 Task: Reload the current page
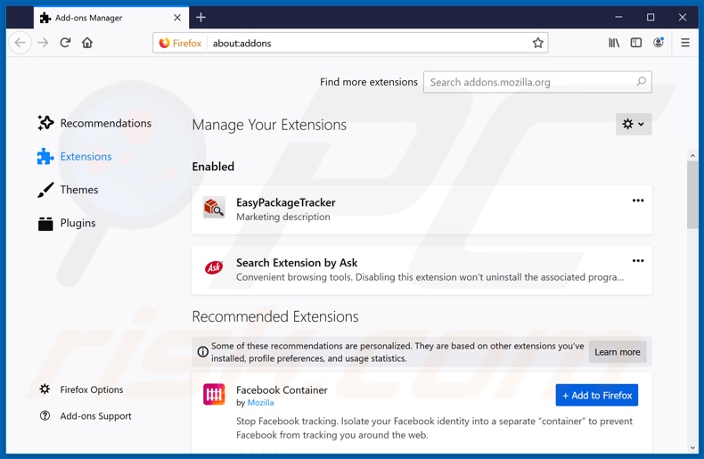point(66,43)
